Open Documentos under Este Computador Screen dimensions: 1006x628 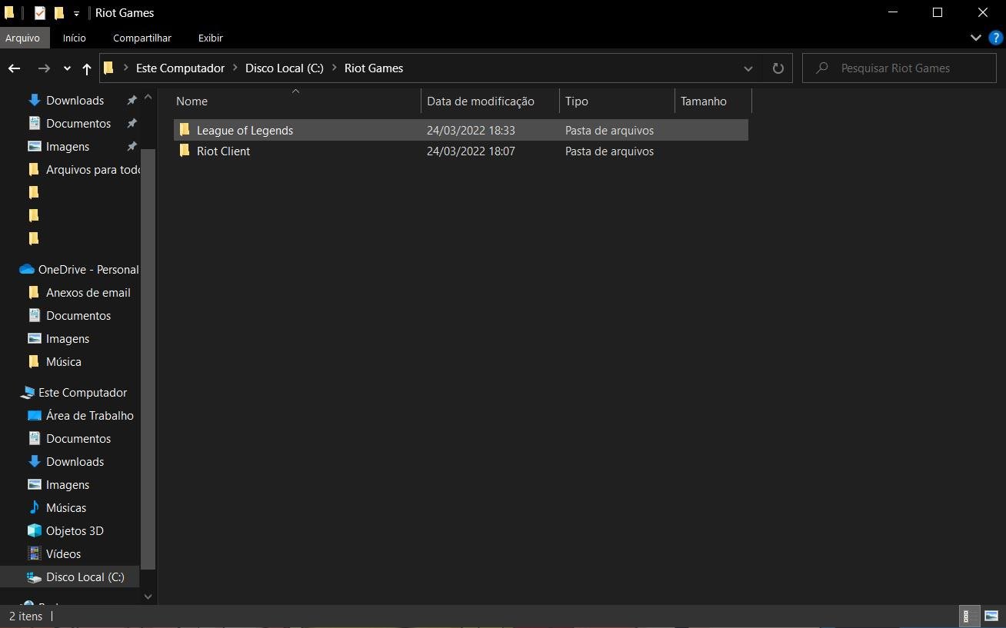tap(78, 439)
